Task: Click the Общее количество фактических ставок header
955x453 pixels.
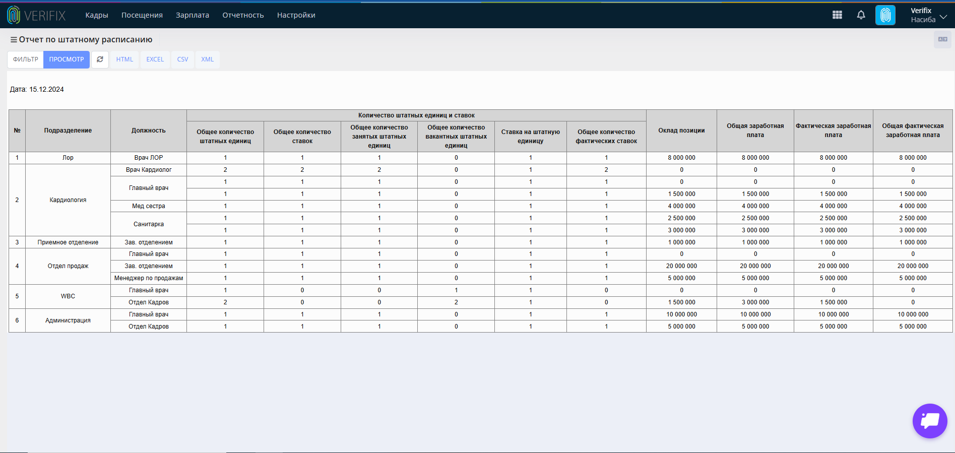Action: 606,137
